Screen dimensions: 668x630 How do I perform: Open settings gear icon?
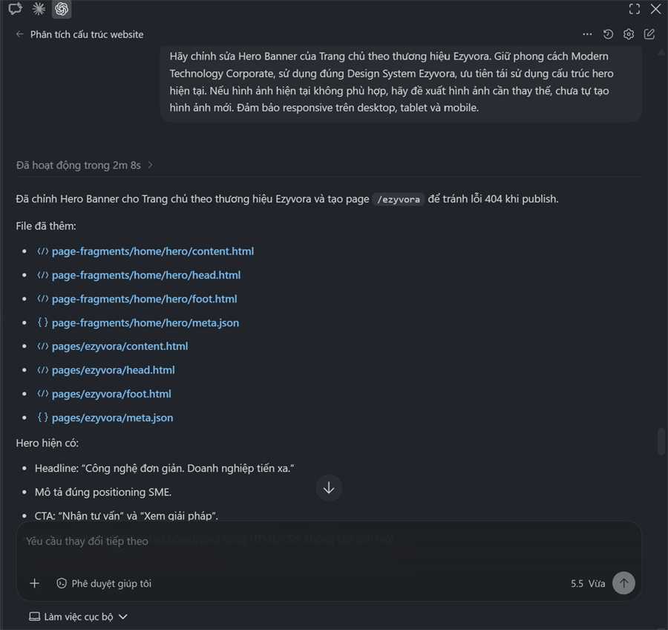[629, 34]
